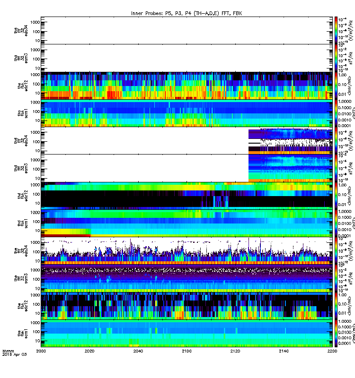
Task: Select the thd fff 32 edc34 panel label
Action: click(21, 140)
